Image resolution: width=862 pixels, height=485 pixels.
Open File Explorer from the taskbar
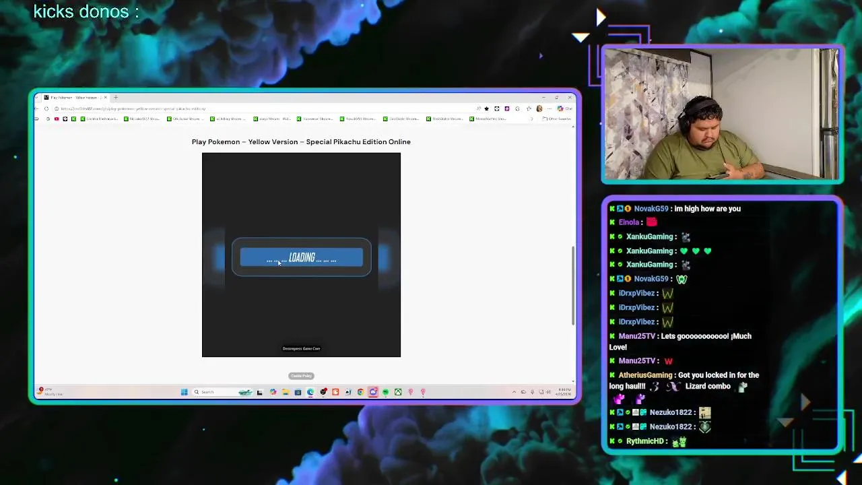click(286, 392)
